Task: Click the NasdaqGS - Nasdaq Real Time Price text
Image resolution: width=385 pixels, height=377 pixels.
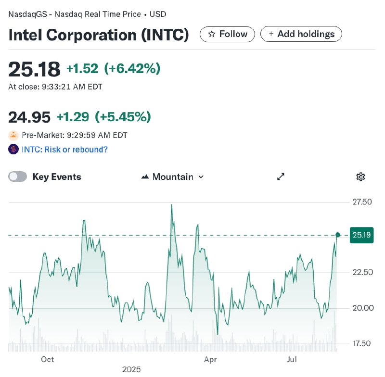Action: (75, 14)
